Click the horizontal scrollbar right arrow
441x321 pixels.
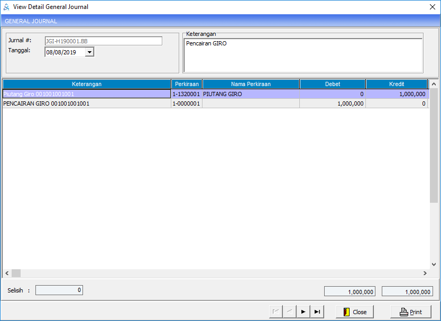(425, 273)
